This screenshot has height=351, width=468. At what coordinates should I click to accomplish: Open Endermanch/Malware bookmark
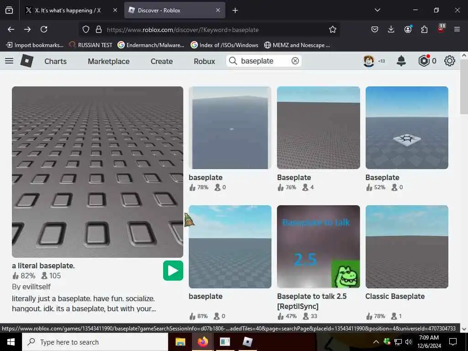tap(151, 45)
